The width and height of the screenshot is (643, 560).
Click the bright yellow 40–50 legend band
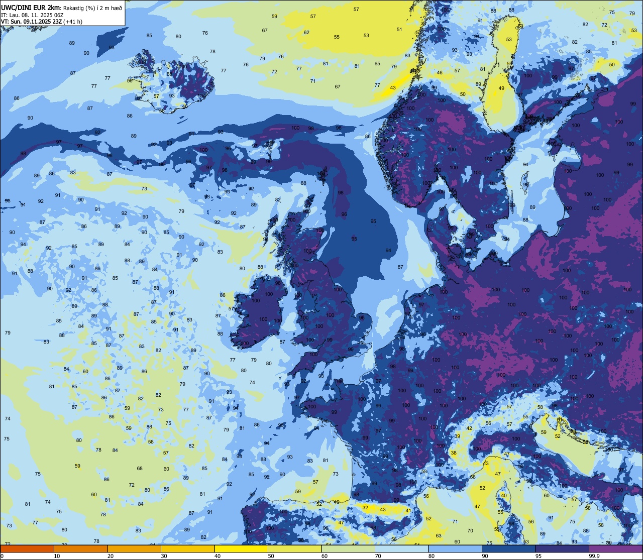pyautogui.click(x=241, y=549)
